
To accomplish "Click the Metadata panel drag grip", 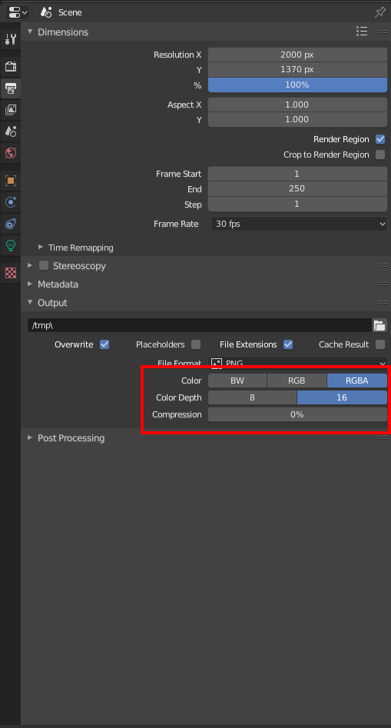I will tap(383, 284).
